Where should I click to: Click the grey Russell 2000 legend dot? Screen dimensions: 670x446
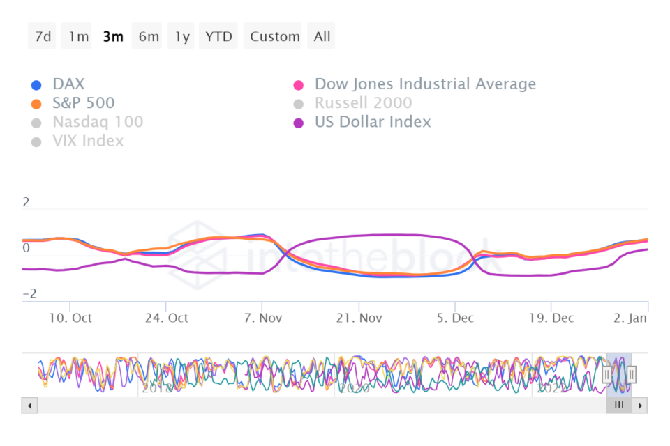coord(299,104)
